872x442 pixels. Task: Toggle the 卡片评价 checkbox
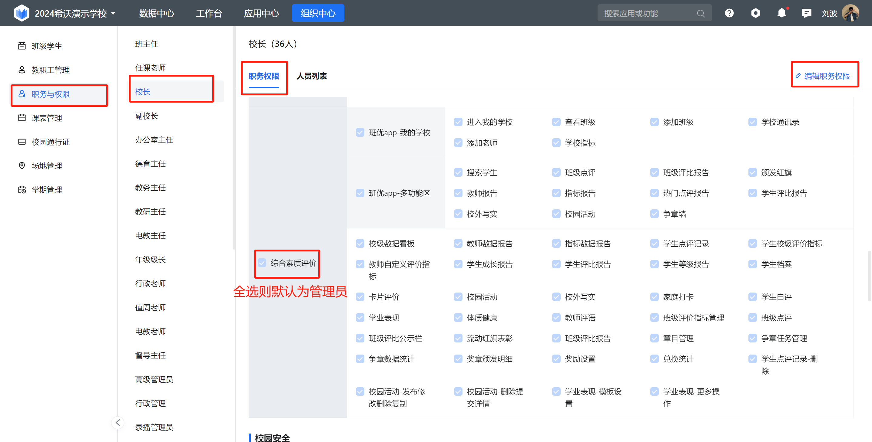pos(360,297)
